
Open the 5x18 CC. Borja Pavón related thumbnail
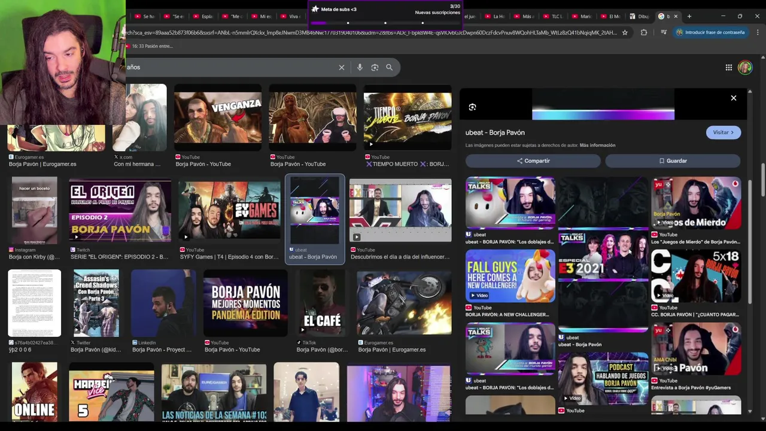click(696, 276)
